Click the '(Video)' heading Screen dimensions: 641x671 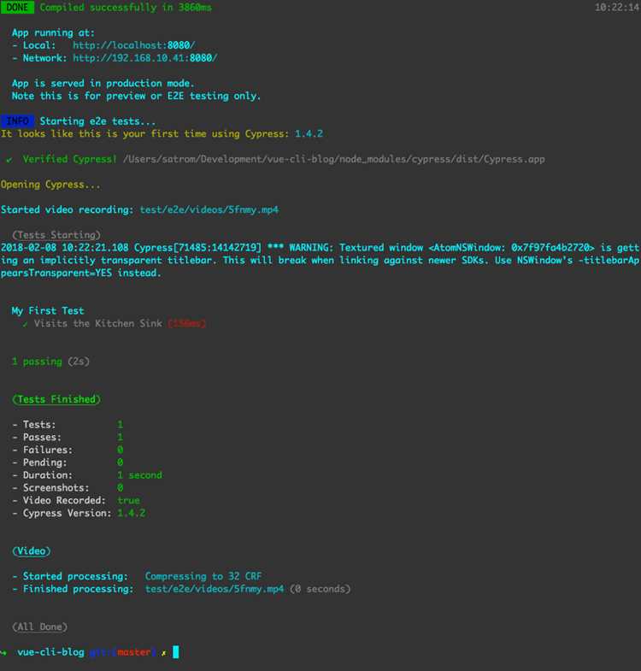32,551
